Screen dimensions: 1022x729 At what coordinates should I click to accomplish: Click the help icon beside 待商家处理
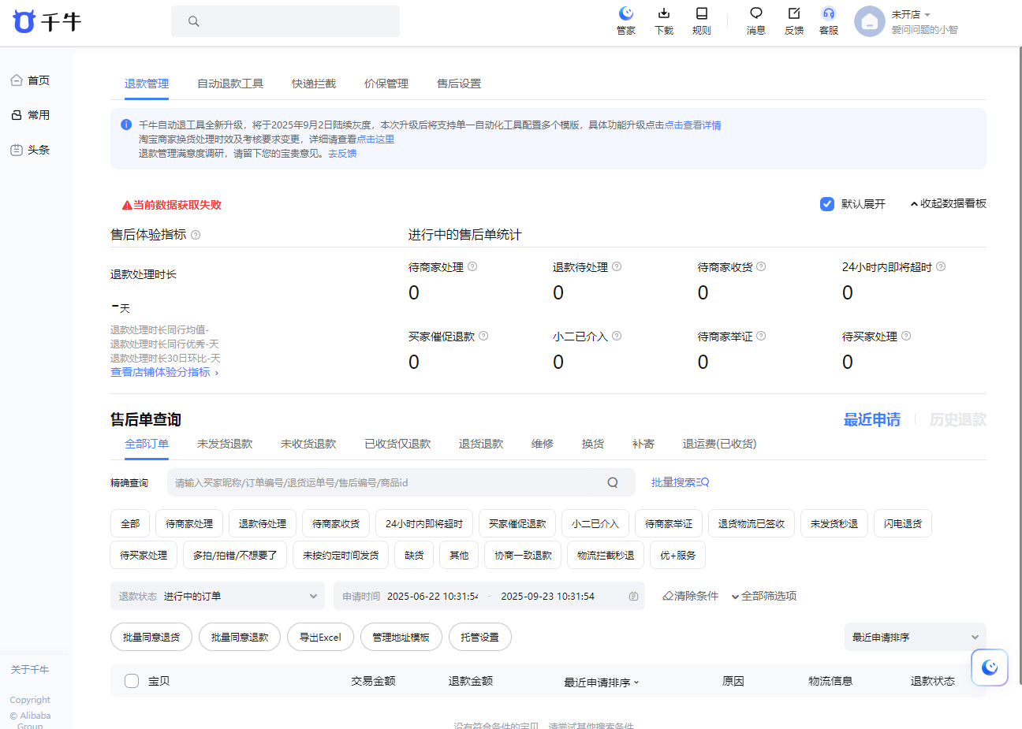(x=472, y=266)
